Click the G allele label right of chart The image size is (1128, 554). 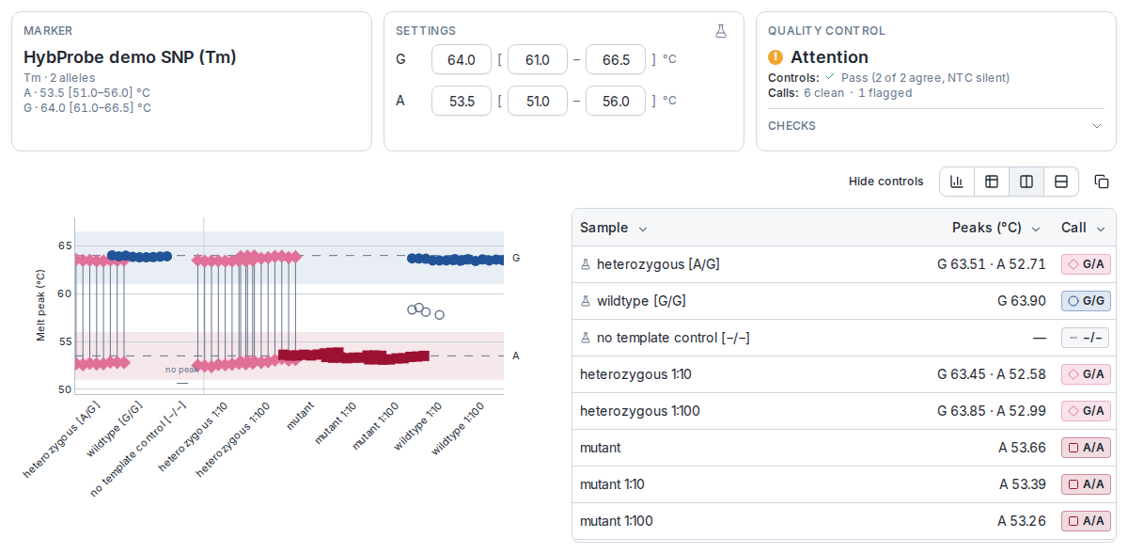516,258
